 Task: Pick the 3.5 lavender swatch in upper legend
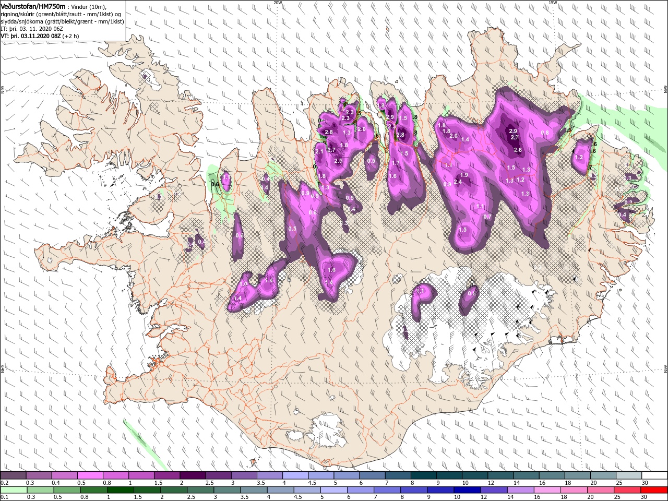pyautogui.click(x=269, y=475)
